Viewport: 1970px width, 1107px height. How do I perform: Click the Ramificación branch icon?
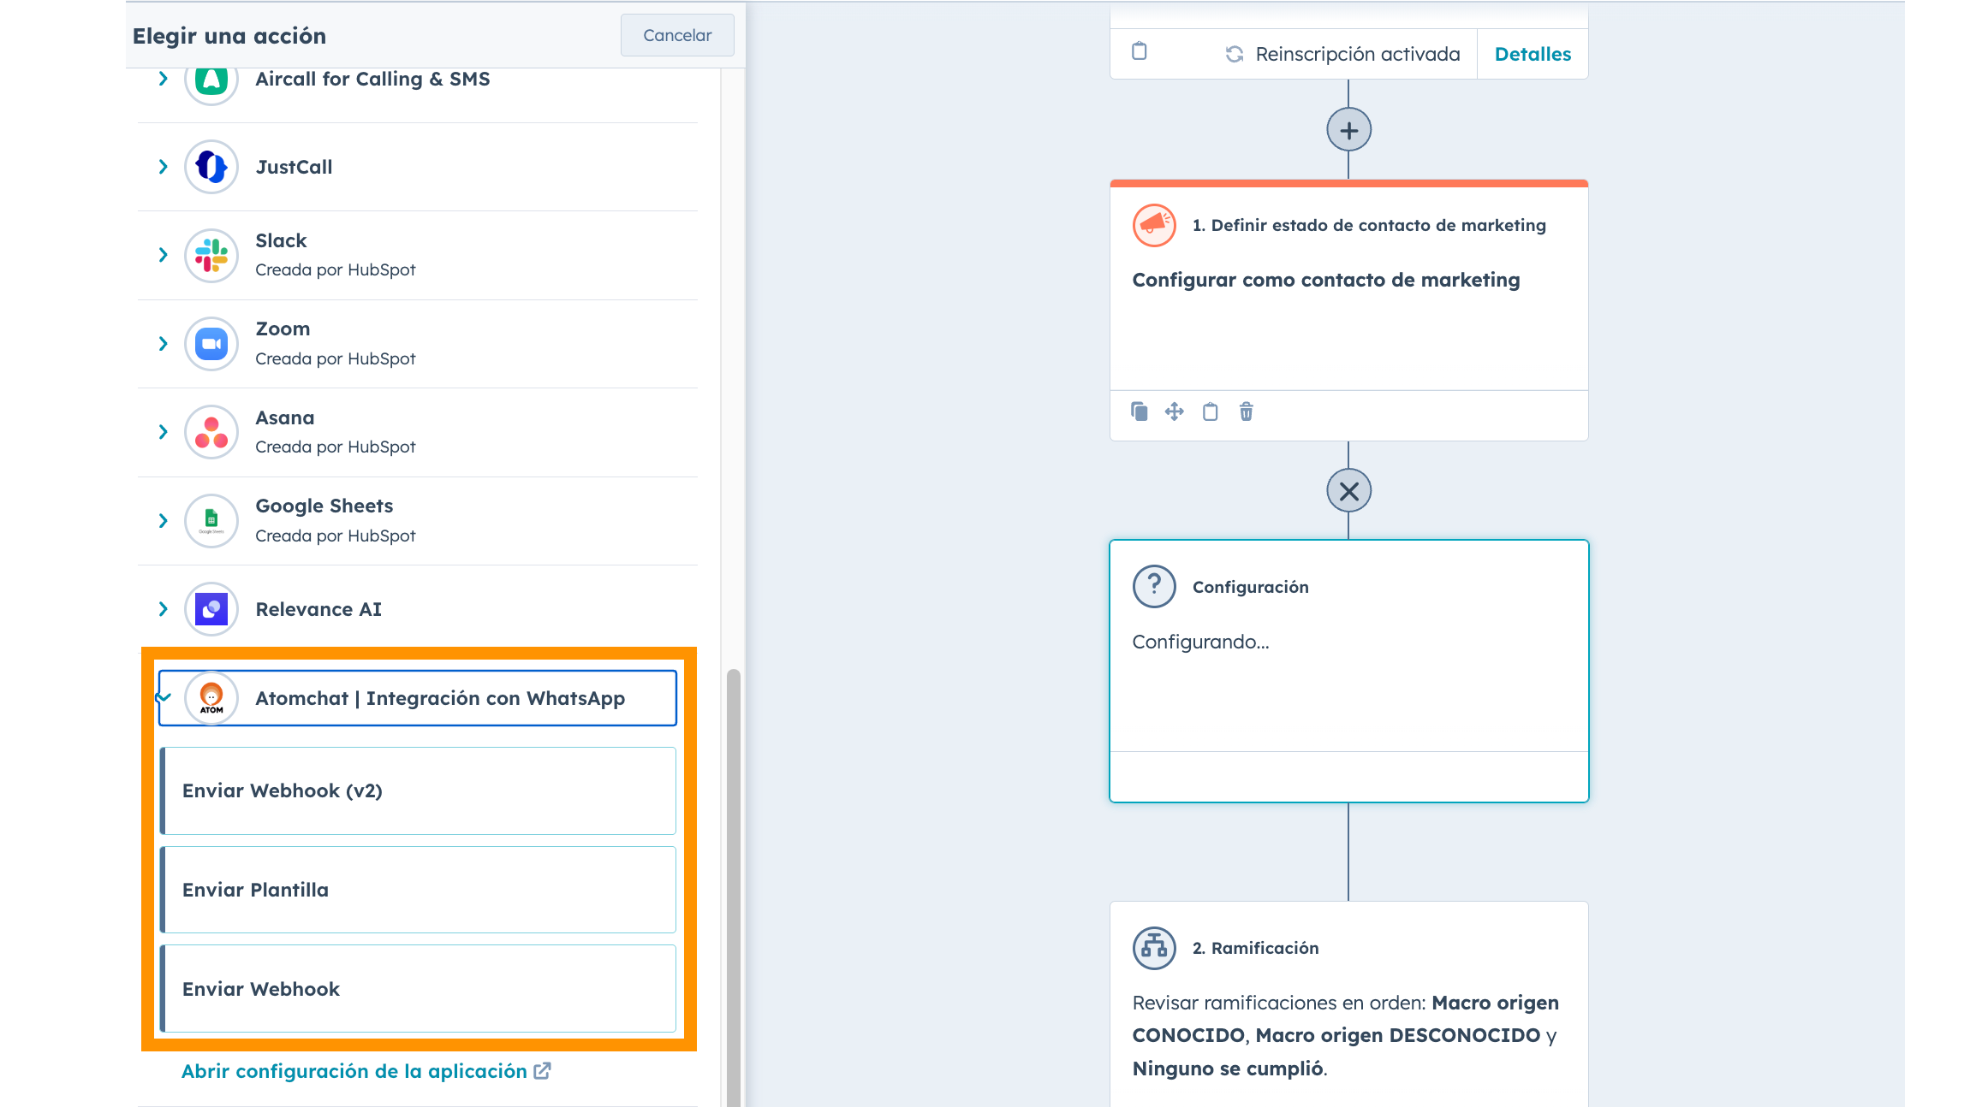(x=1154, y=947)
